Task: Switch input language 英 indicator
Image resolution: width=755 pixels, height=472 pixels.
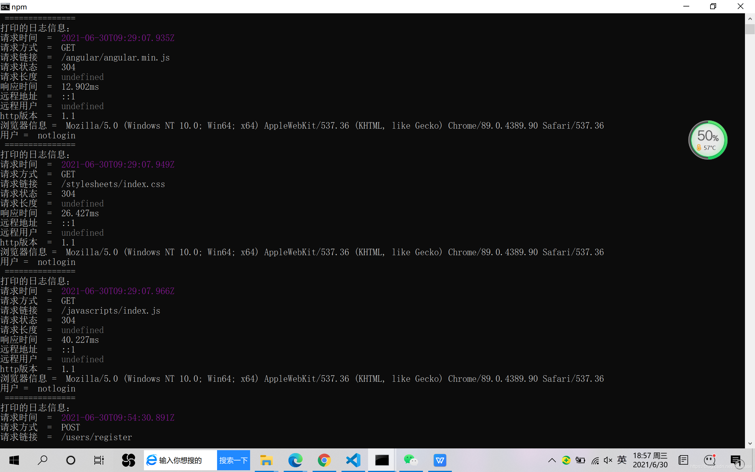Action: 622,460
